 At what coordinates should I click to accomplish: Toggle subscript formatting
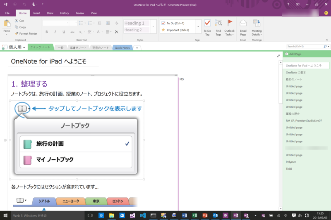pyautogui.click(x=80, y=32)
